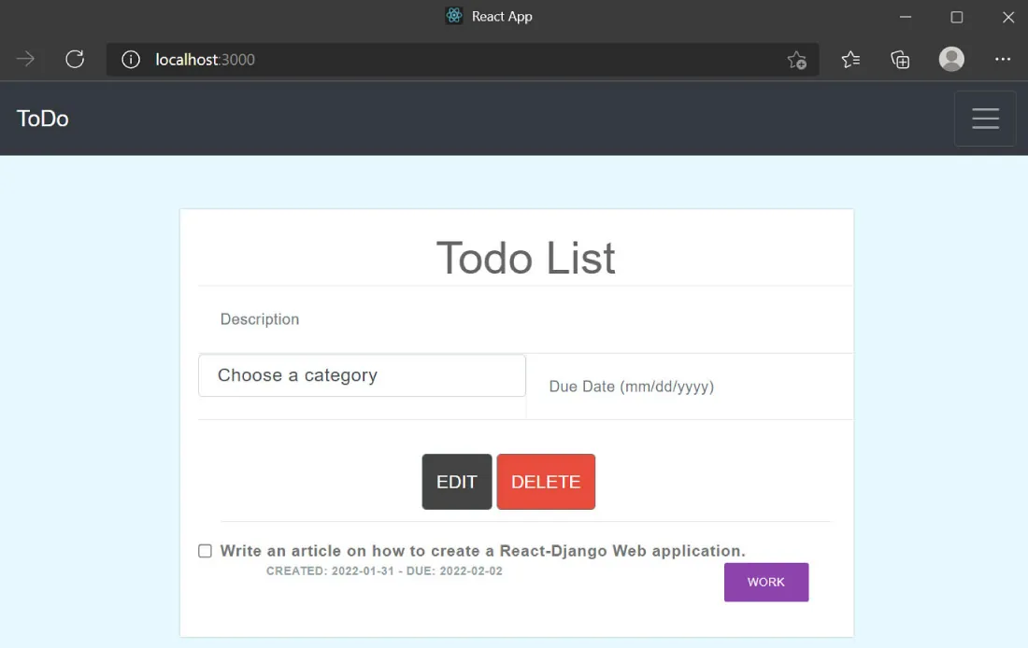Select the todo text about writing an article
1028x648 pixels.
click(481, 551)
